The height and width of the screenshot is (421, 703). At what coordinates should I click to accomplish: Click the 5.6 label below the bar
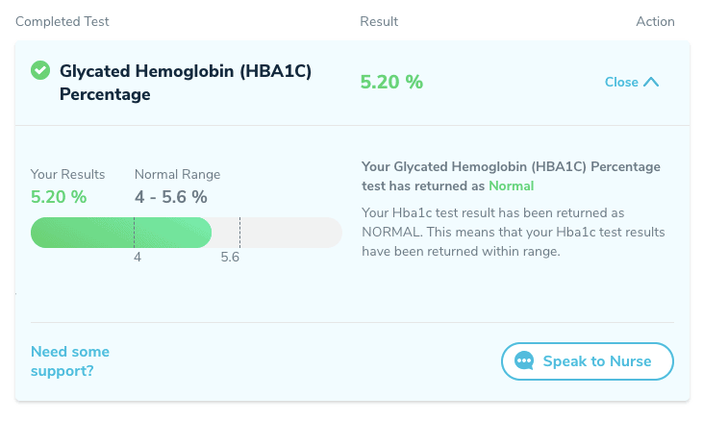click(230, 257)
